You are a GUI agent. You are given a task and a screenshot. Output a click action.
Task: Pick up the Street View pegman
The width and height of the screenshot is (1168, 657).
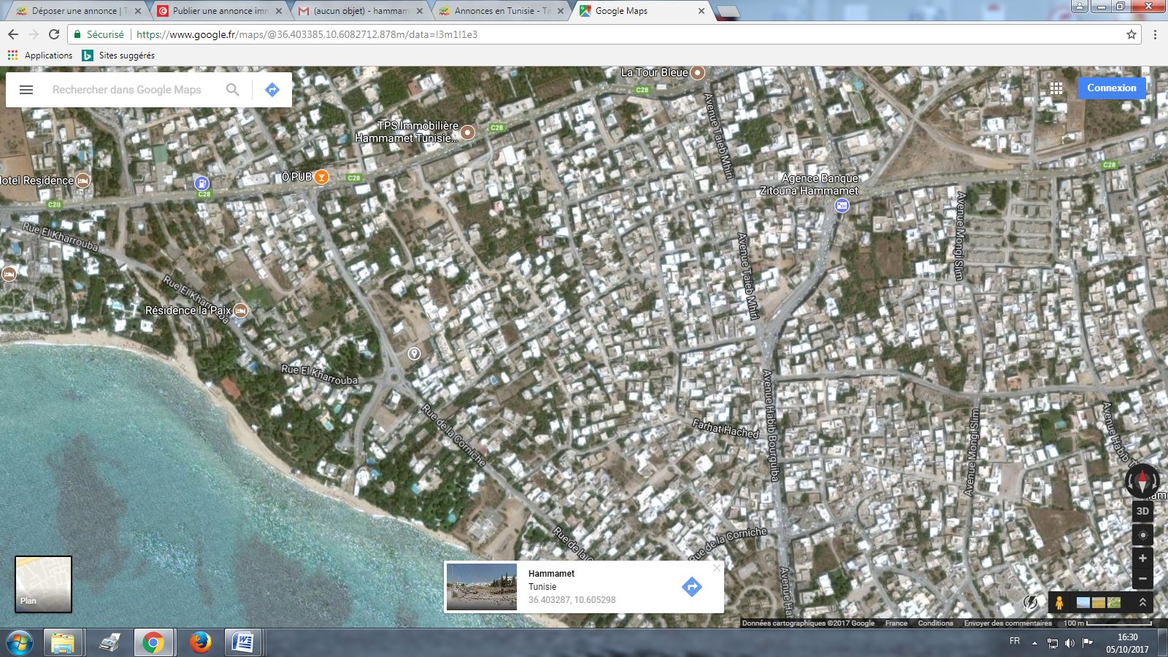(1059, 603)
